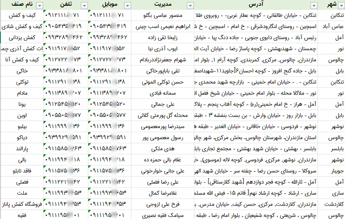This screenshot has height=219, width=345.
Task: Select the نام صنف column header text
Action: [22, 5]
